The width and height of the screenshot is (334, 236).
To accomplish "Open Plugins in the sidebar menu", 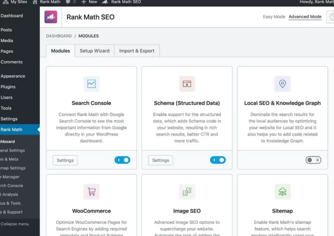I will 8,87.
